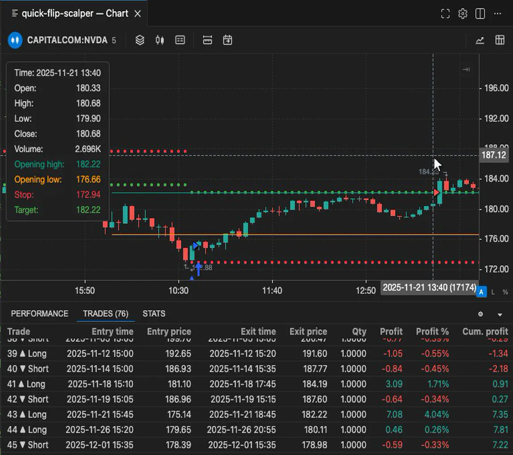Toggle fullscreen mode for the chart

(445, 14)
